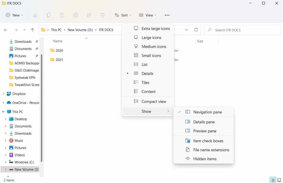Click ITR DOCS in breadcrumb
283x183 pixels.
(106, 30)
